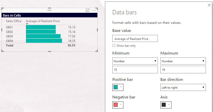Close the Data bars dialog

tap(209, 5)
